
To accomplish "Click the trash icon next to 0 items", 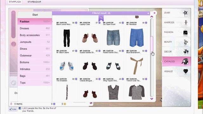I will 11,104.
